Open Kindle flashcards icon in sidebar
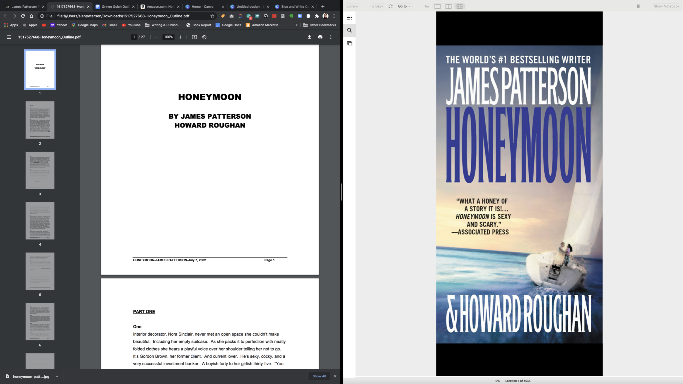This screenshot has height=384, width=683. [x=350, y=43]
